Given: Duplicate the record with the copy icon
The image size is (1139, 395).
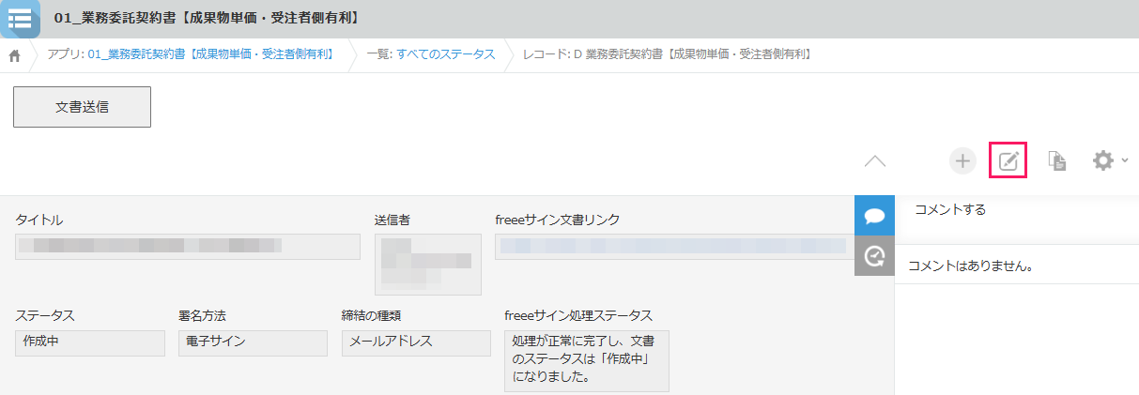Looking at the screenshot, I should [1057, 161].
